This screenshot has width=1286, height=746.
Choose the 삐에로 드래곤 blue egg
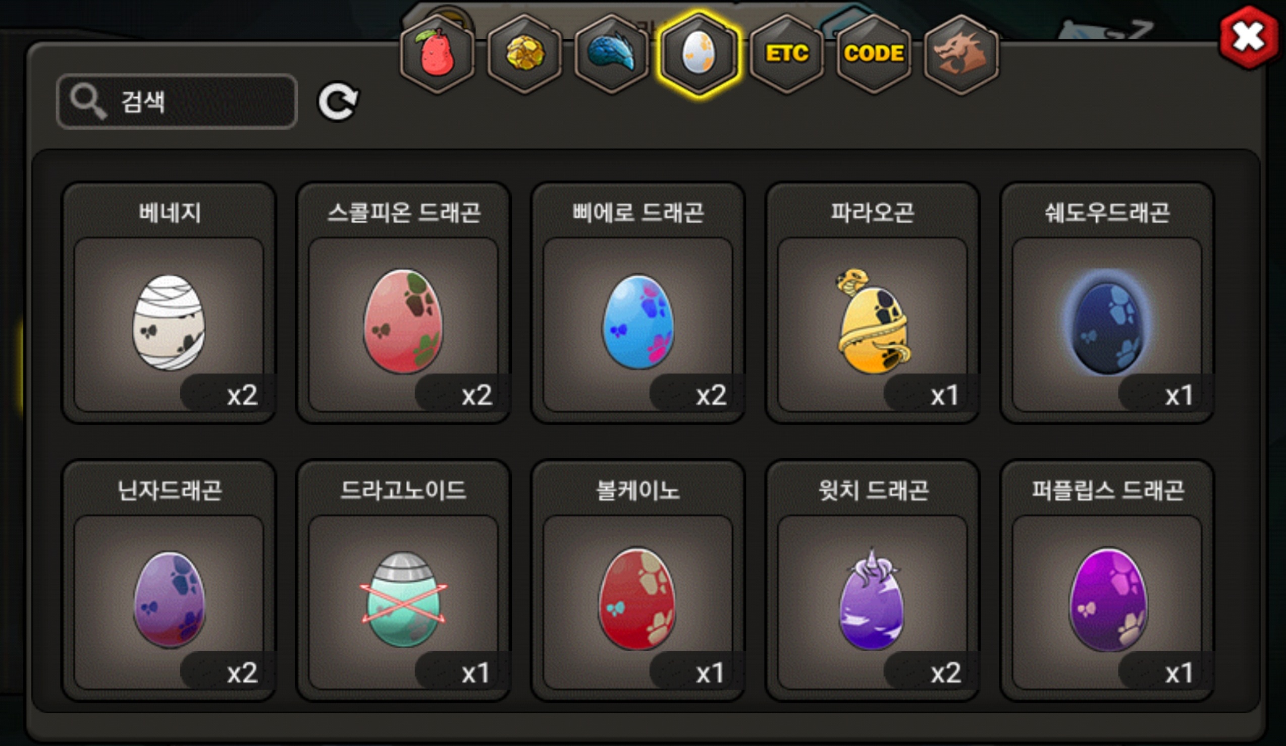coord(638,303)
